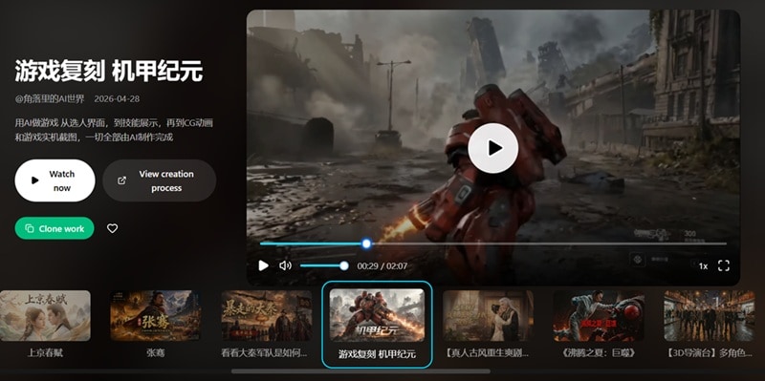Screen dimensions: 765x381
Task: Mute the video with the speaker icon
Action: [x=285, y=265]
